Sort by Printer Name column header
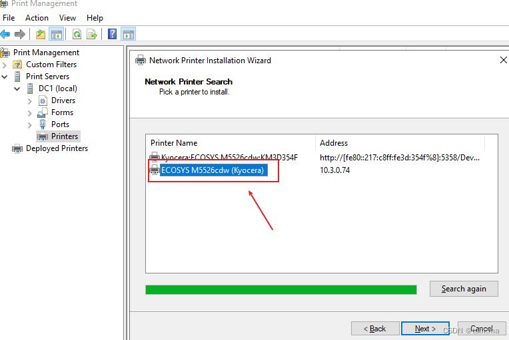 (231, 143)
